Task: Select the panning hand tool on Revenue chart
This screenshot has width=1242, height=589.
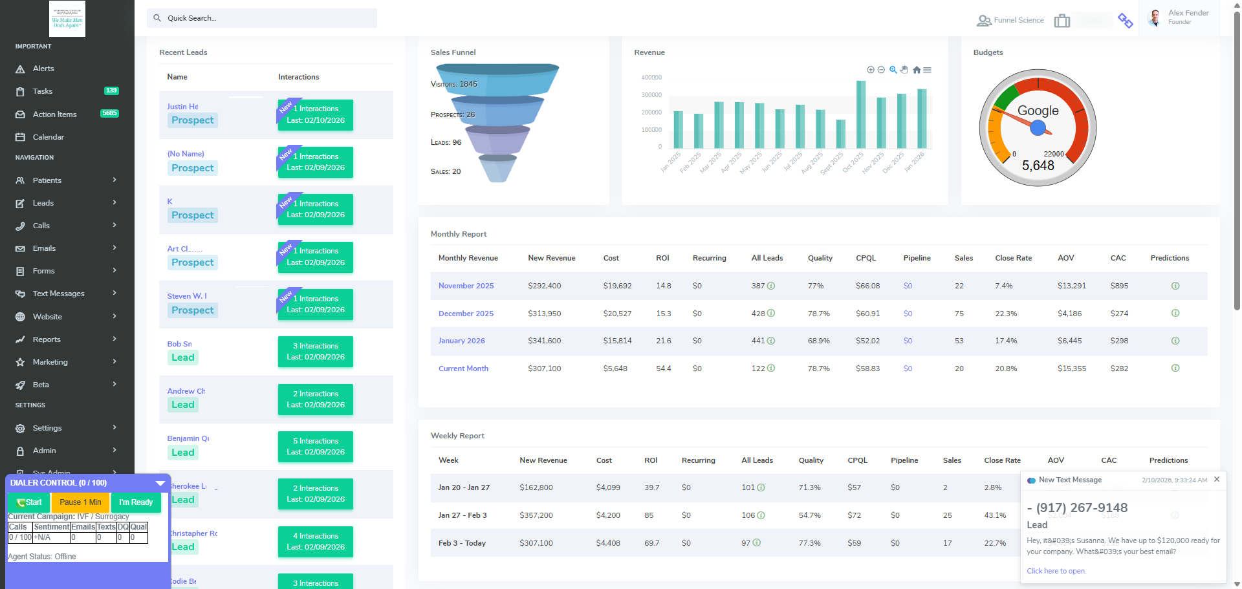Action: click(x=904, y=70)
